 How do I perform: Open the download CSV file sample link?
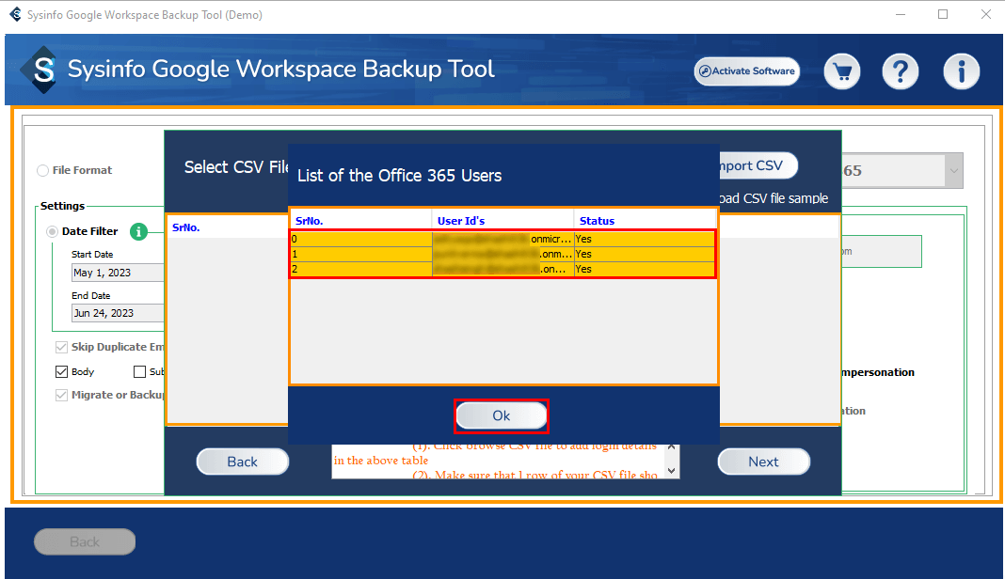coord(774,198)
